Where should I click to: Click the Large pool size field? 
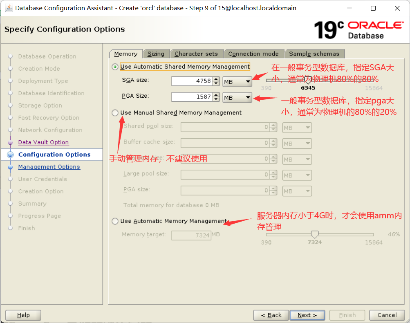point(225,175)
